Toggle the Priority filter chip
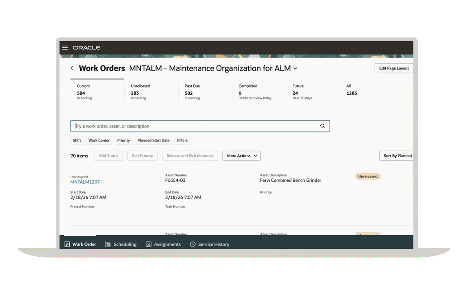The image size is (468, 295). (x=124, y=141)
